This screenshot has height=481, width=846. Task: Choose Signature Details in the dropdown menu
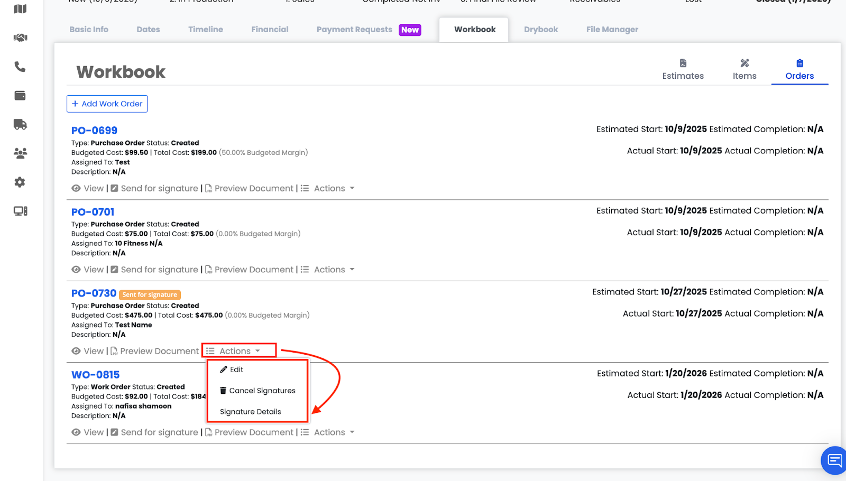(251, 412)
